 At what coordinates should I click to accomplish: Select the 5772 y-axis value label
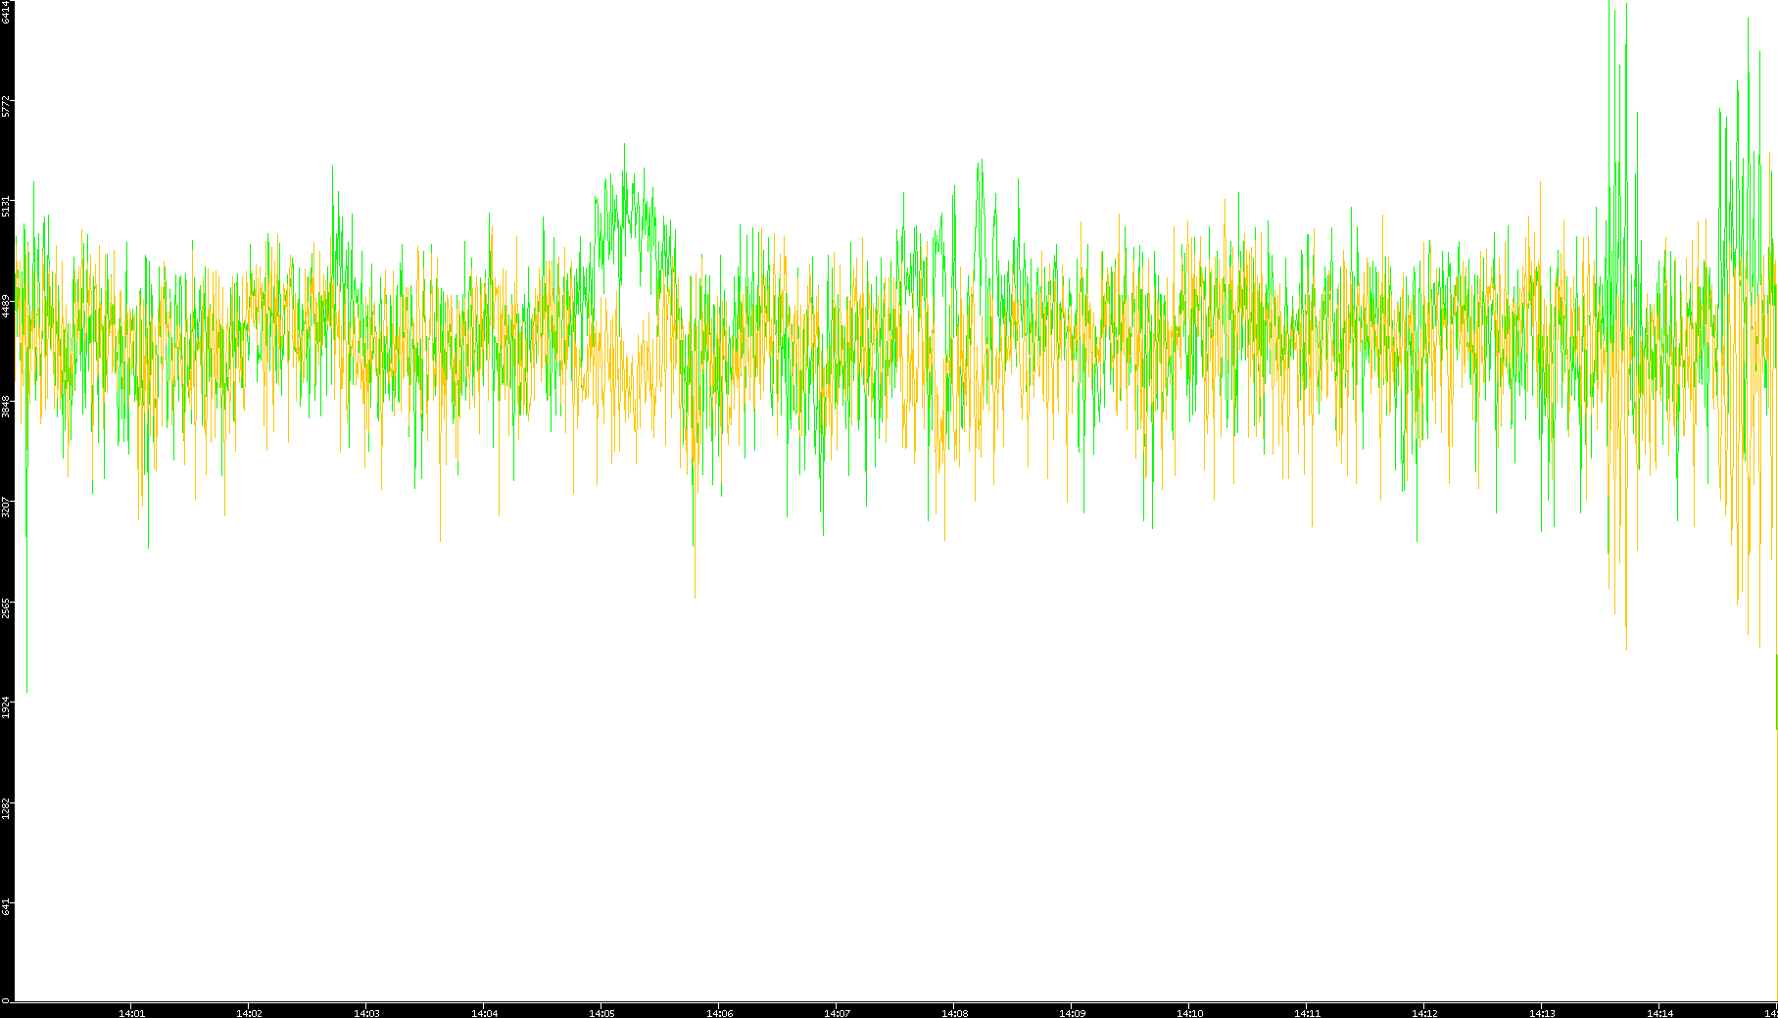[7, 106]
